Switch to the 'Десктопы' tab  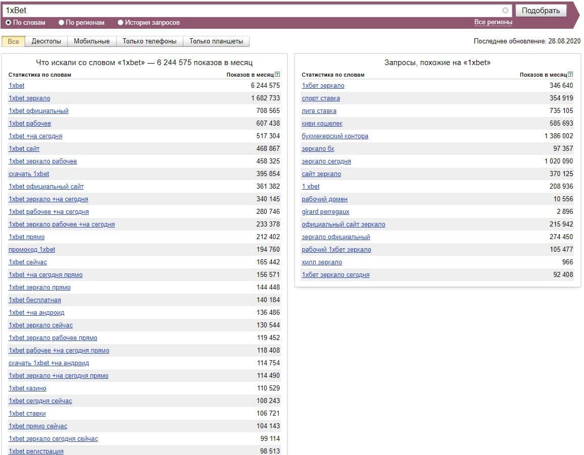46,41
